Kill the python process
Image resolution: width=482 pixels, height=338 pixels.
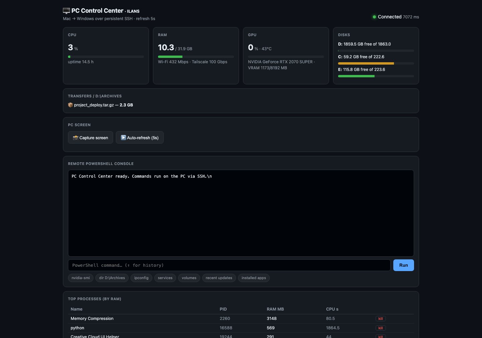pos(381,328)
